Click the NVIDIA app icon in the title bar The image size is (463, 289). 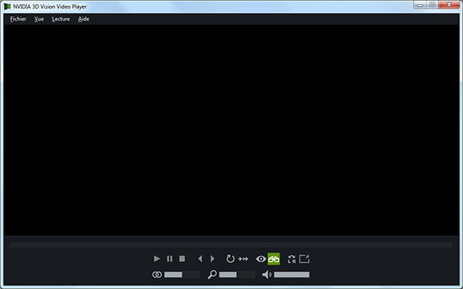tap(8, 6)
